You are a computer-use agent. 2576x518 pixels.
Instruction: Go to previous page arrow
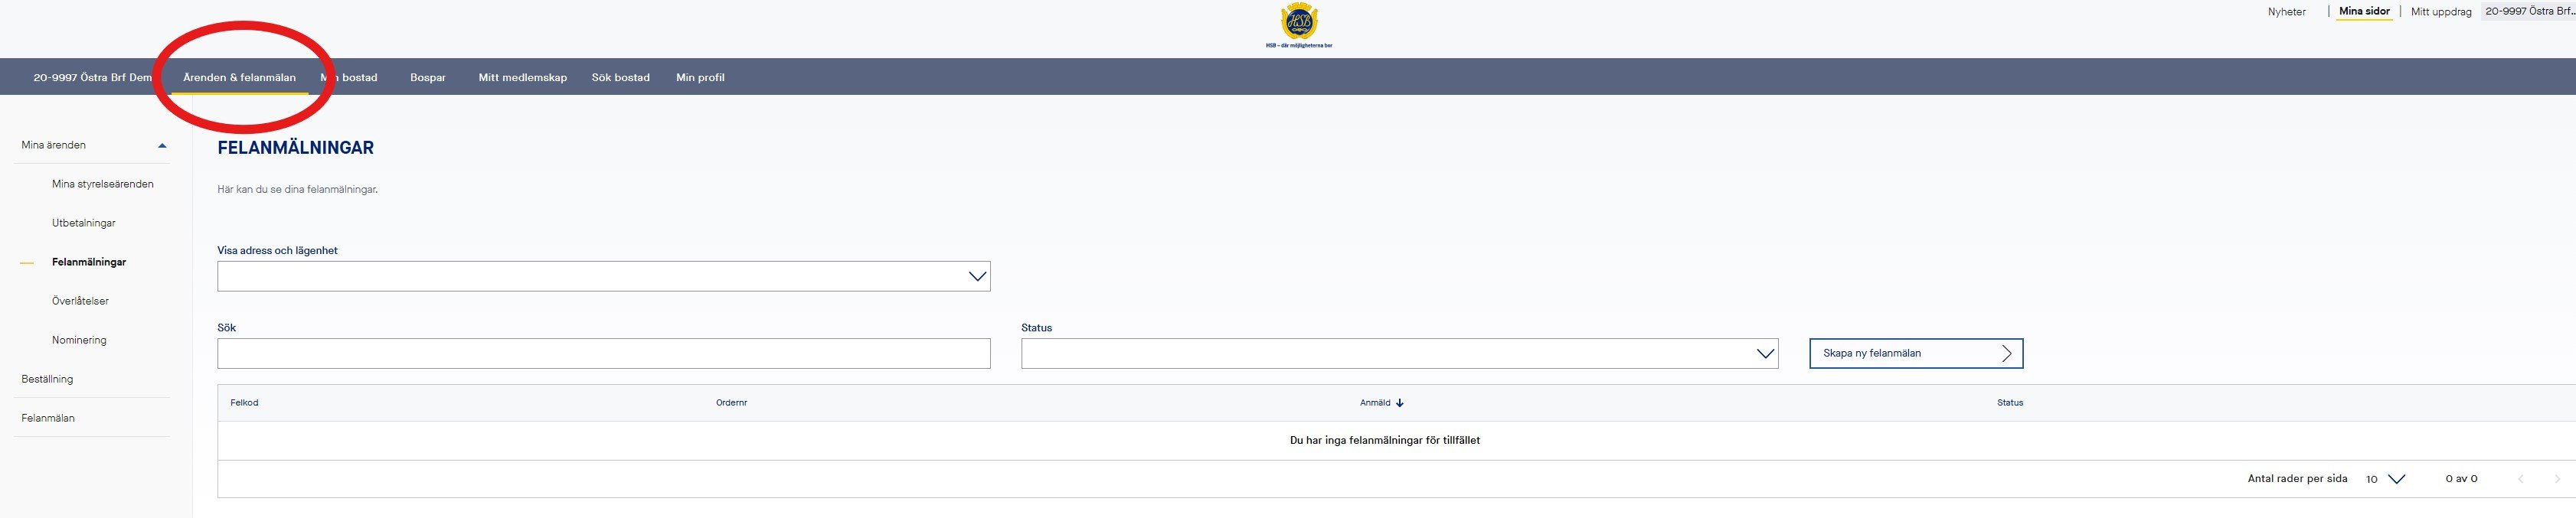pyautogui.click(x=2520, y=479)
